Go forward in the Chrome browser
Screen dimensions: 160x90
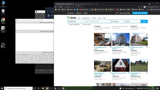(58, 7)
